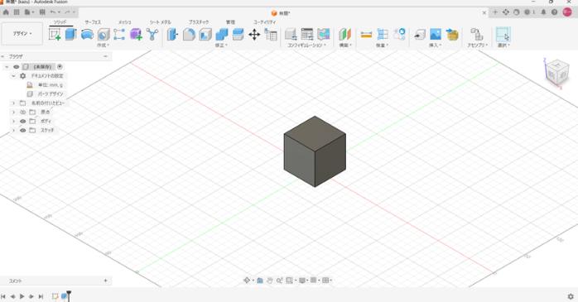Open the configuration table icon

[x=307, y=34]
